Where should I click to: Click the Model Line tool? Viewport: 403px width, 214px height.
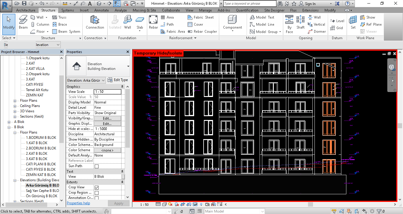pyautogui.click(x=262, y=24)
